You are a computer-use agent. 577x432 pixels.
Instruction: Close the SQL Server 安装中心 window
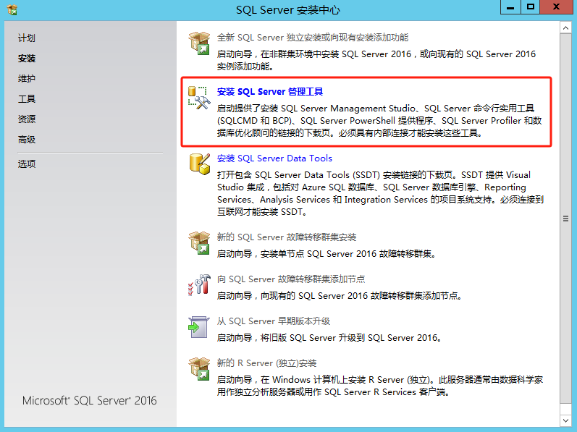point(556,7)
